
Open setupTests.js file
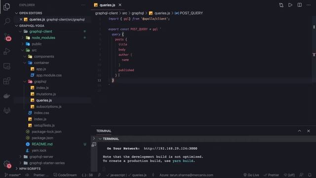point(44,125)
